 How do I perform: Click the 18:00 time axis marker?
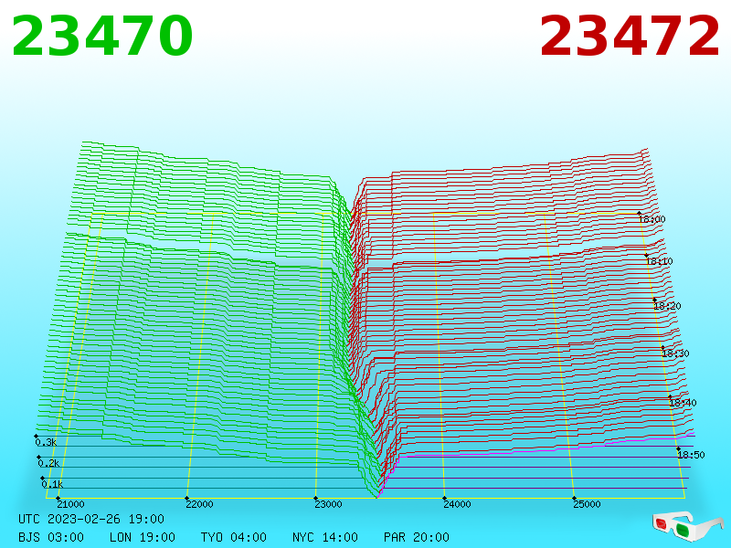pos(652,219)
